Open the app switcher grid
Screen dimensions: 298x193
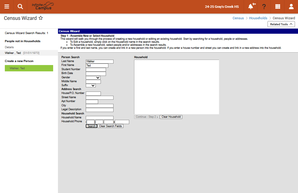(278, 7)
